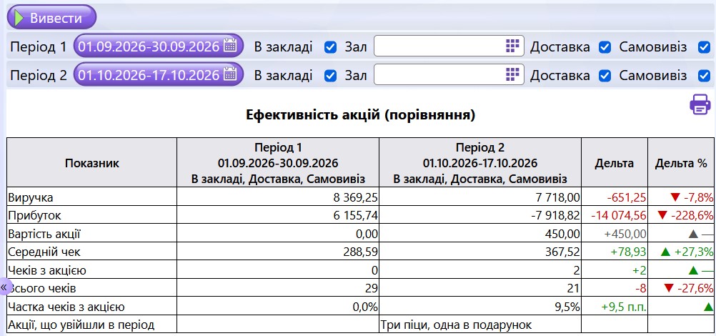The image size is (716, 336).
Task: Click delta value -14 074,56
Action: pyautogui.click(x=619, y=215)
